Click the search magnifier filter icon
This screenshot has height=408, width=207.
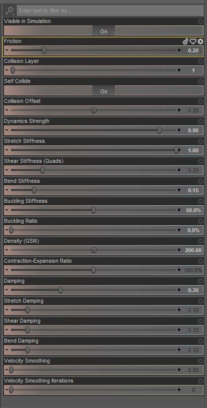[10, 10]
